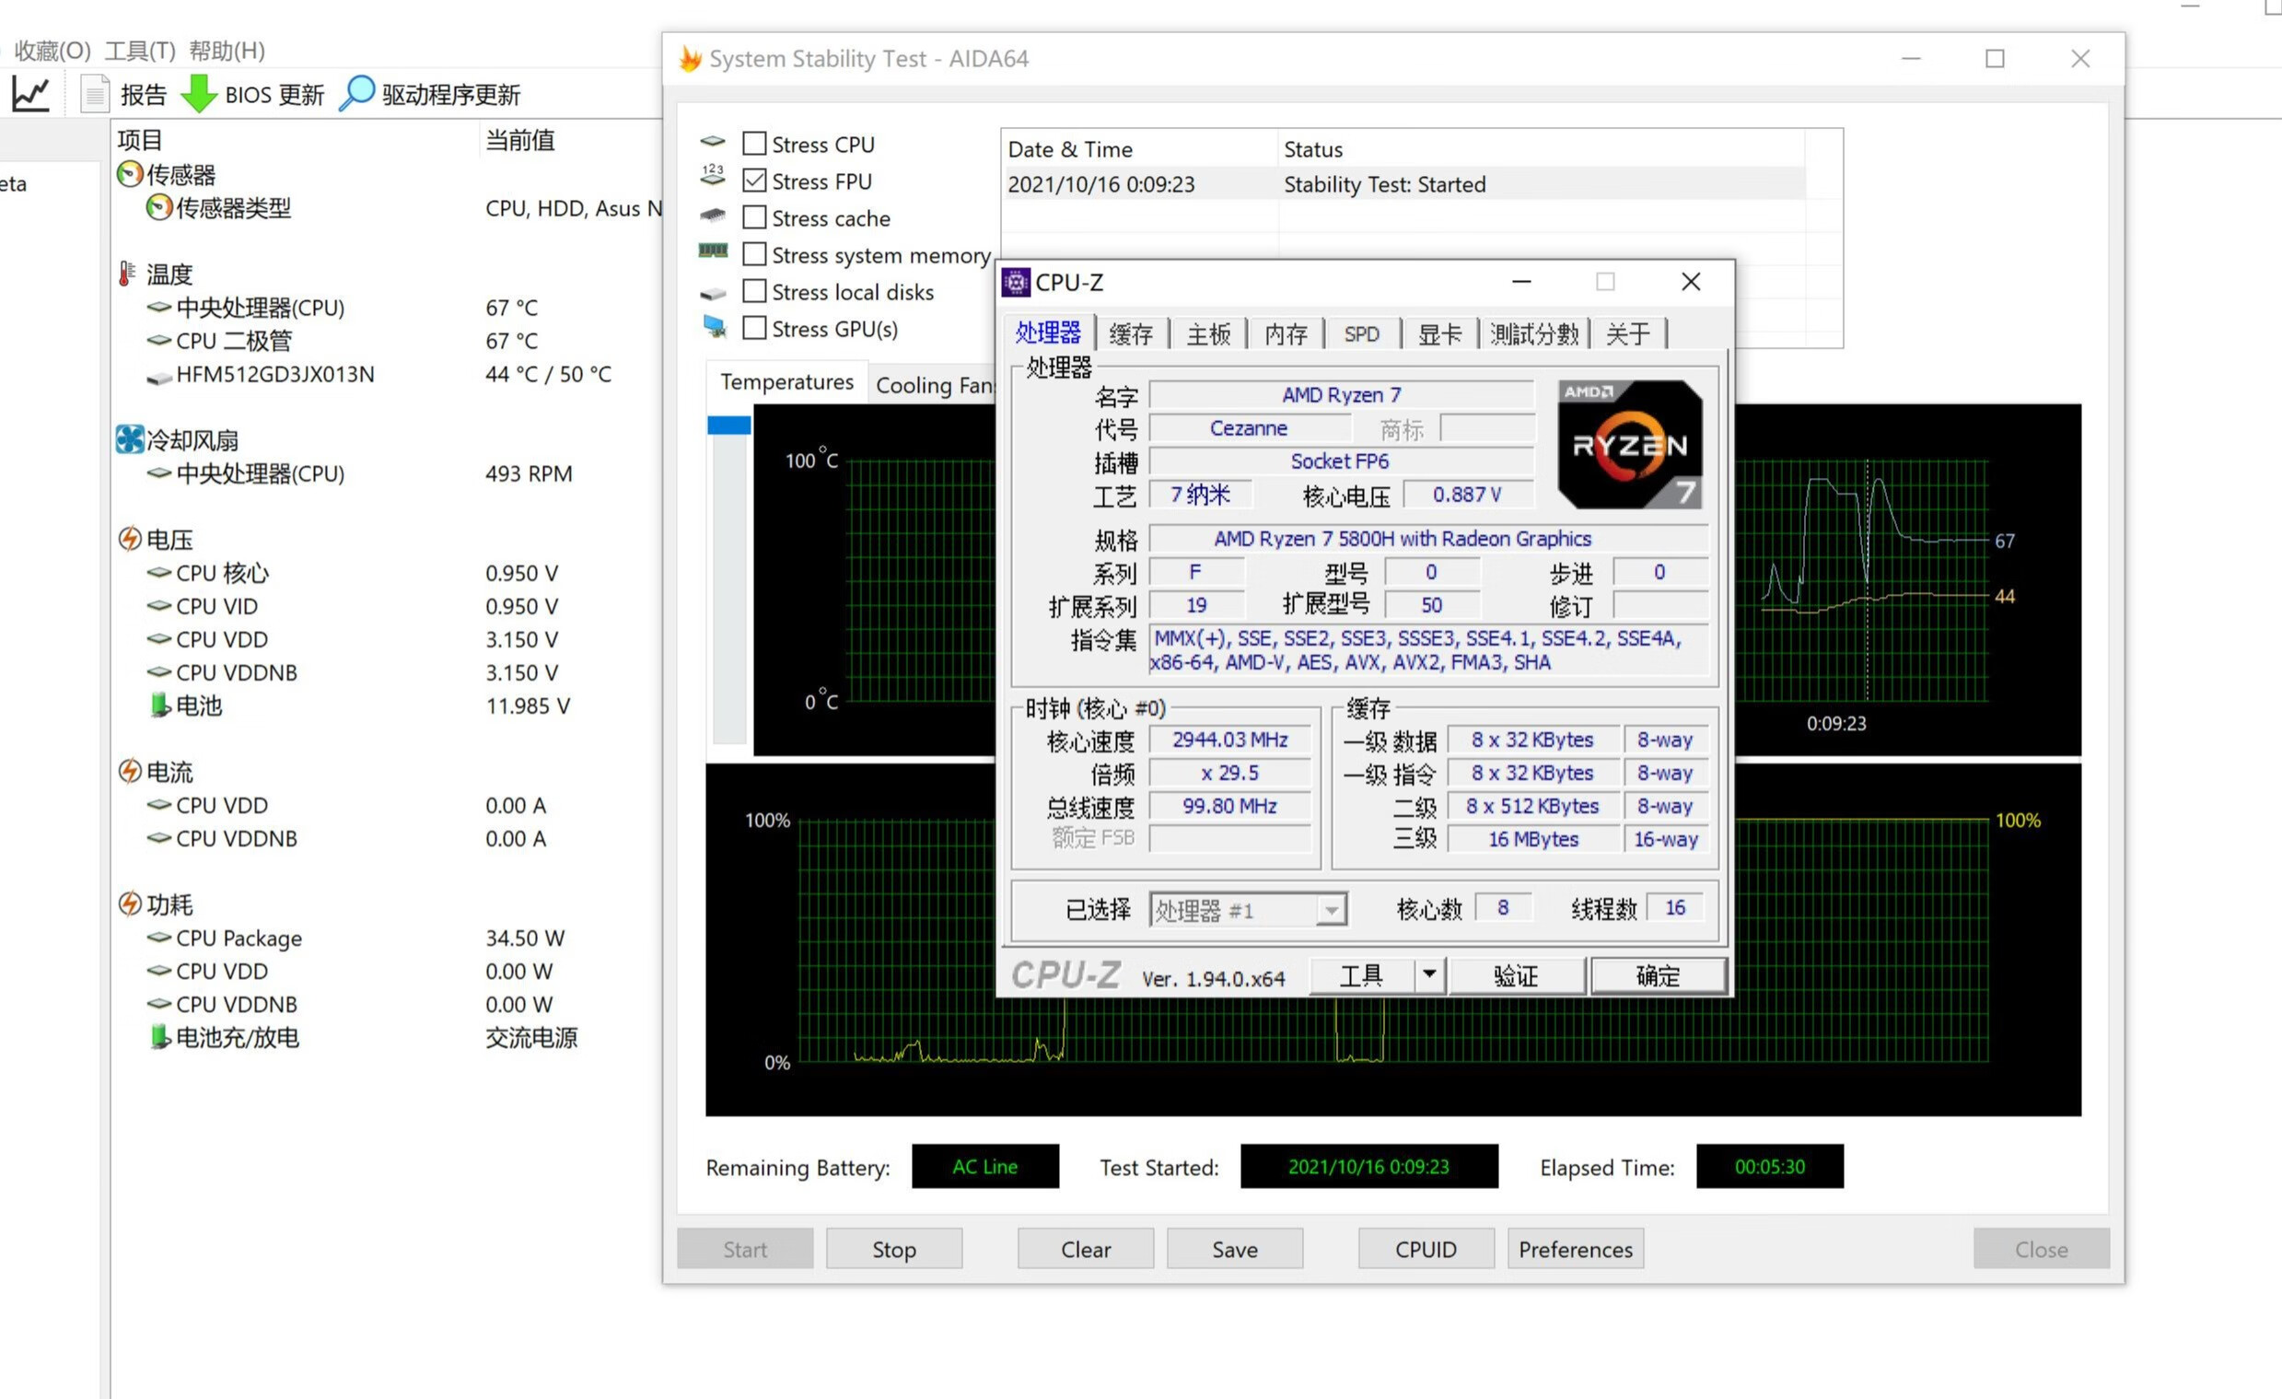Switch to the 測試分數 tab in CPU-Z
Viewport: 2282px width, 1399px height.
1534,333
